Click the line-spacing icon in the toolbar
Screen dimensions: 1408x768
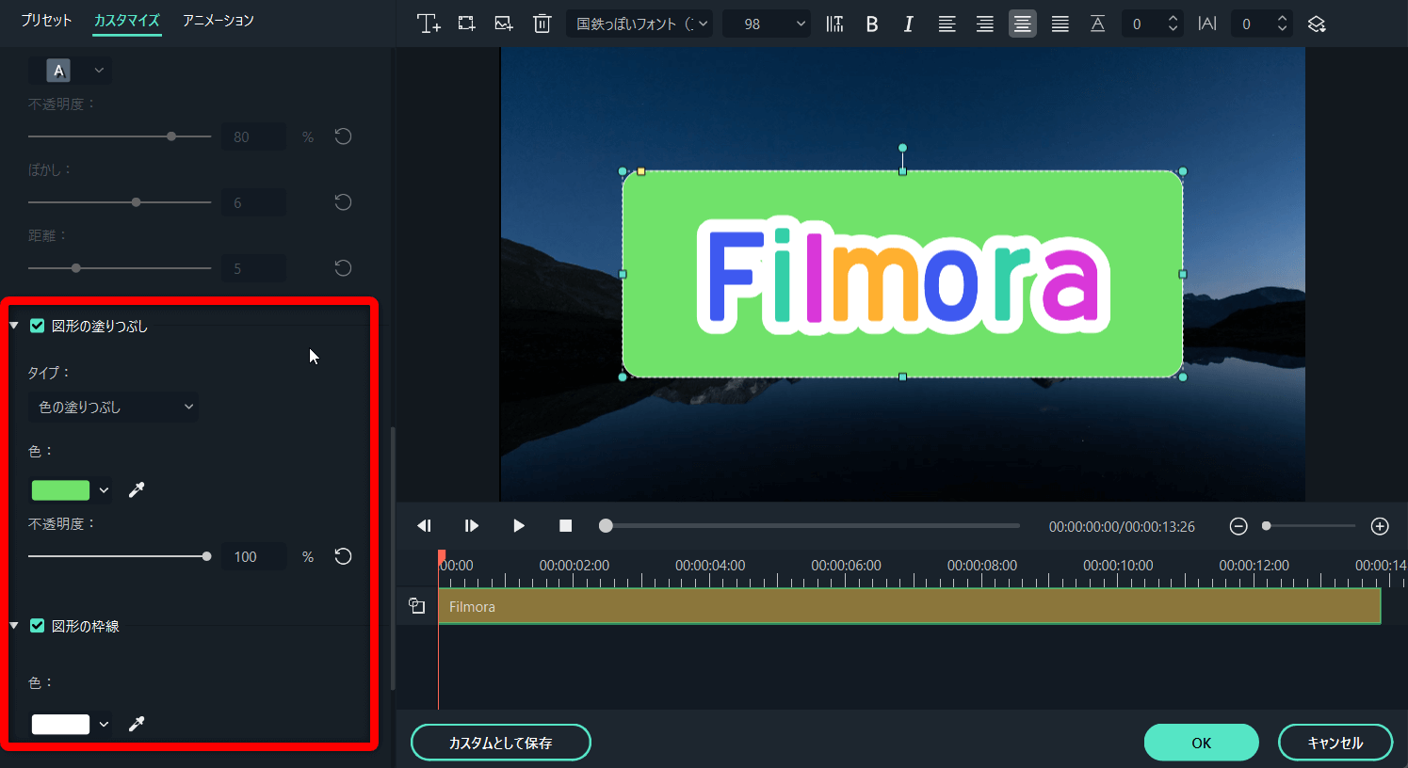click(x=1097, y=24)
